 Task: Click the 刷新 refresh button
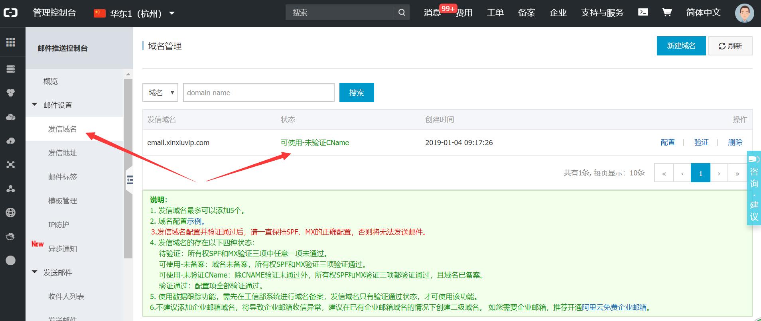tap(730, 46)
